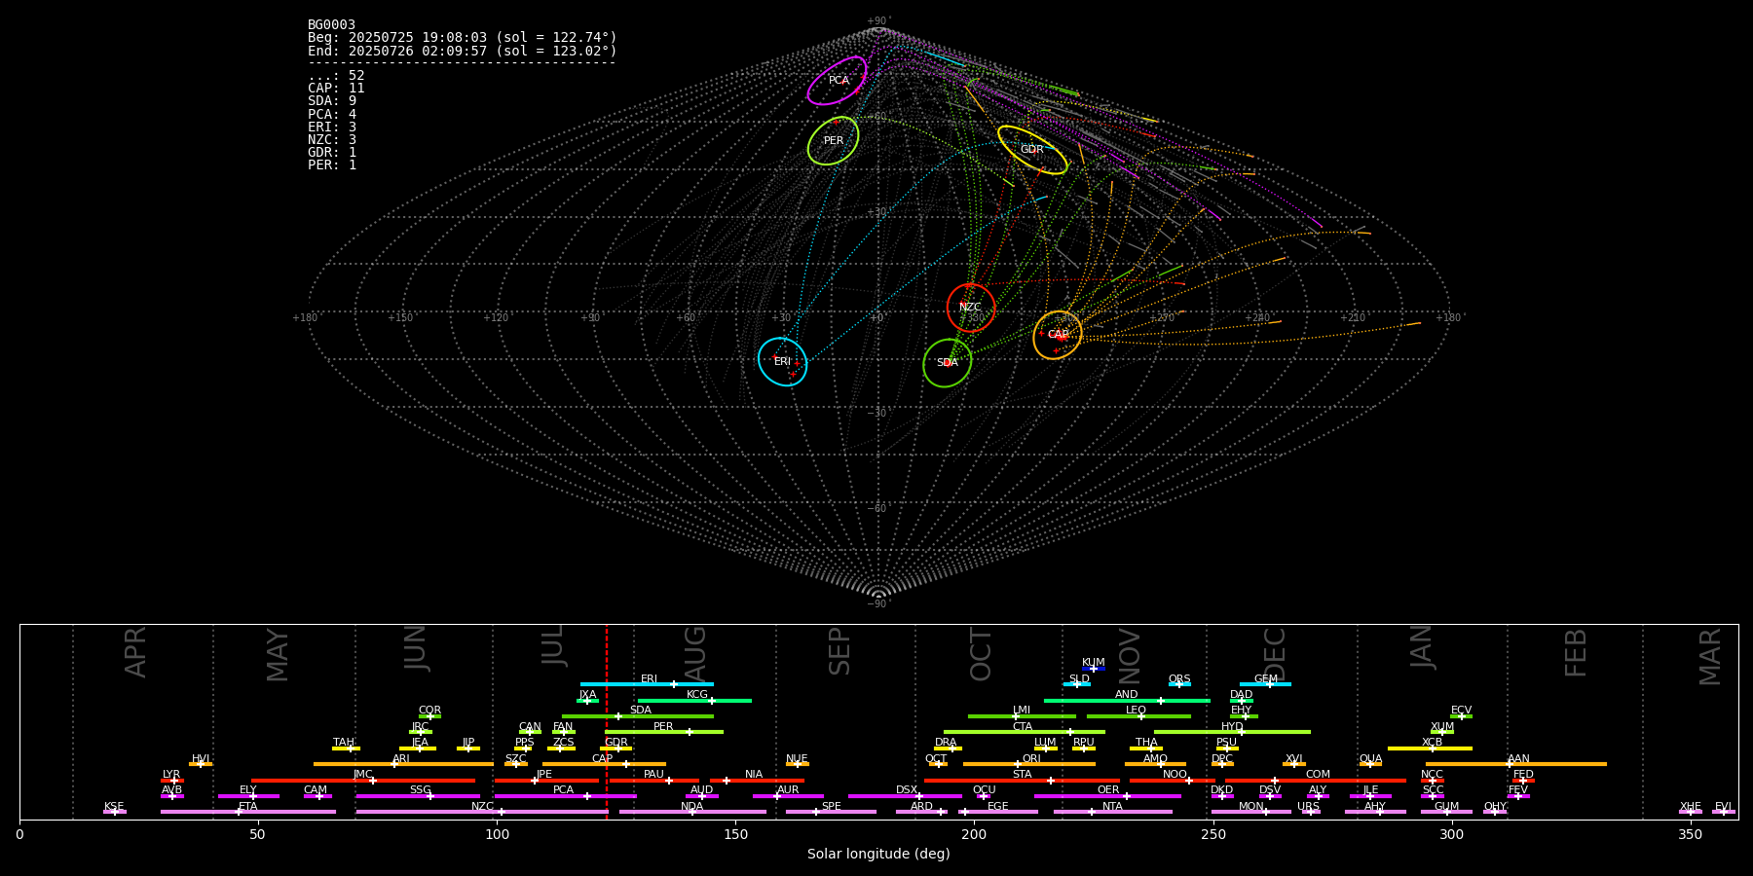Screen dimensions: 1753x876
Task: Select the ORS shower label in the timeline
Action: click(1179, 678)
